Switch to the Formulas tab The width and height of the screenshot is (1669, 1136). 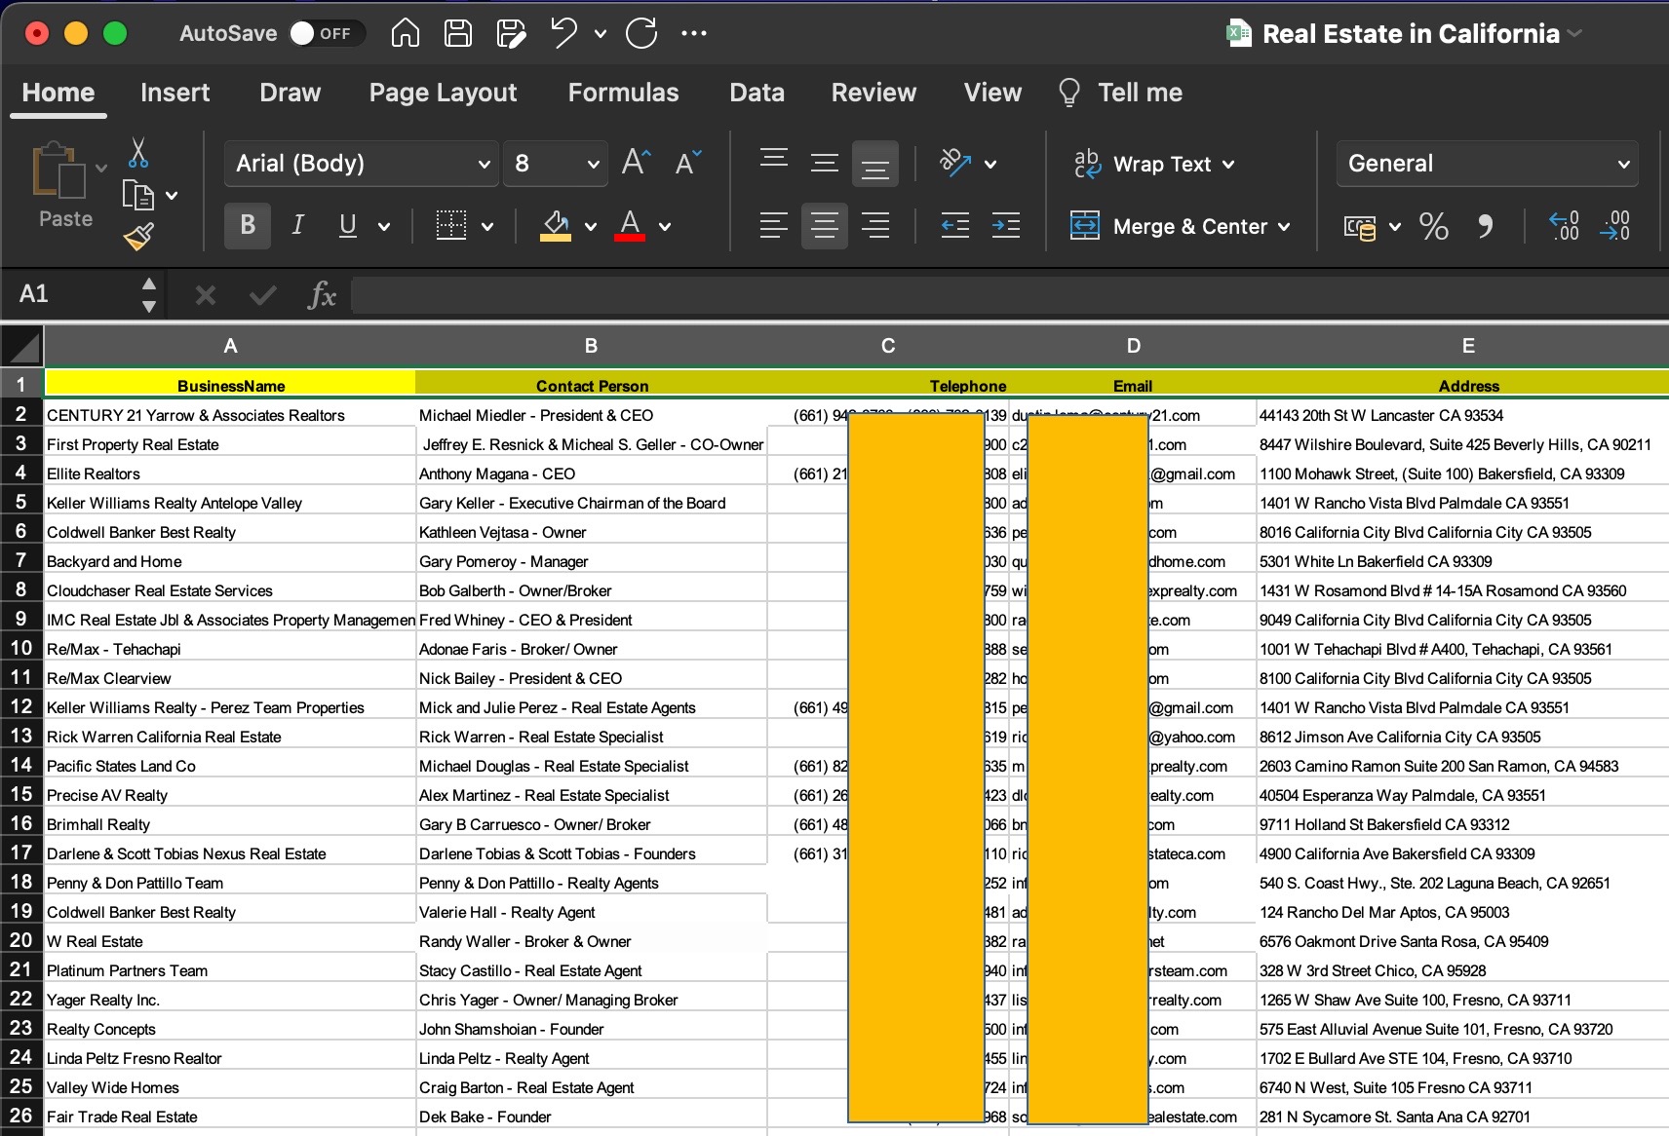tap(623, 93)
